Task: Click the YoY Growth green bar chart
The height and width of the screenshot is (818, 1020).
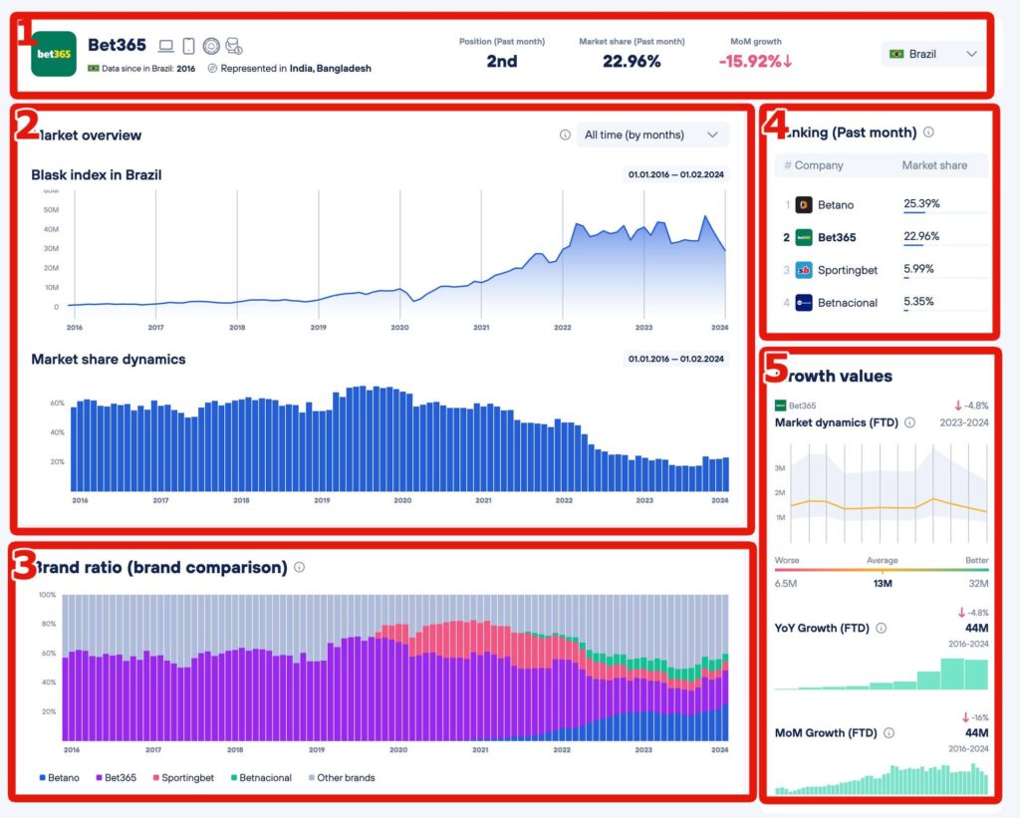Action: coord(882,674)
